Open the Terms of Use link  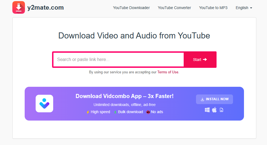[168, 72]
